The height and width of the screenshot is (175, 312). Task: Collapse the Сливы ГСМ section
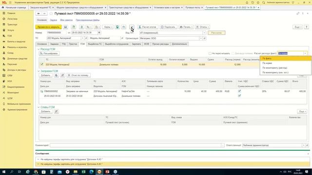pyautogui.click(x=39, y=107)
